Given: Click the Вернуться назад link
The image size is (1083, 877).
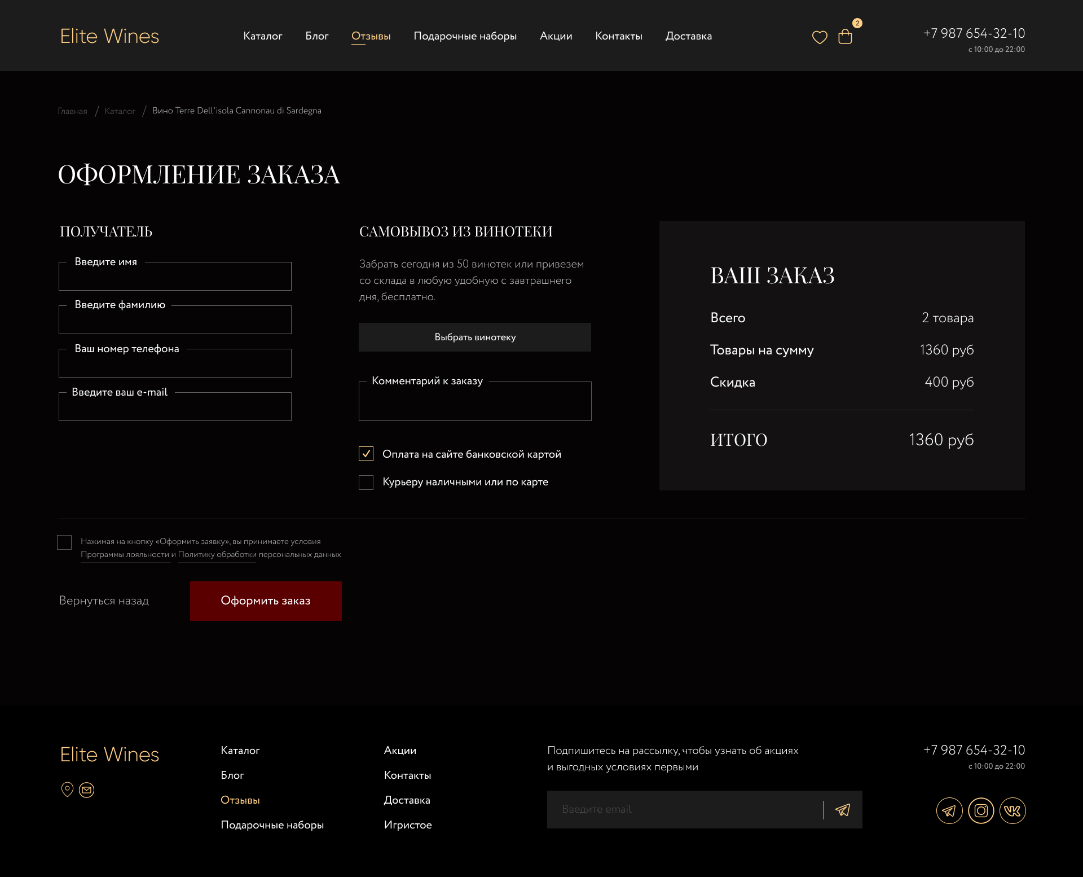Looking at the screenshot, I should 104,600.
